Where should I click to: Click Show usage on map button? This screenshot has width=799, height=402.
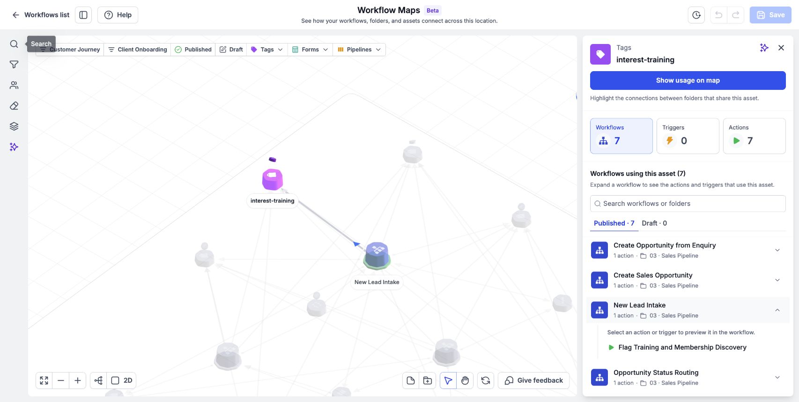pyautogui.click(x=688, y=80)
